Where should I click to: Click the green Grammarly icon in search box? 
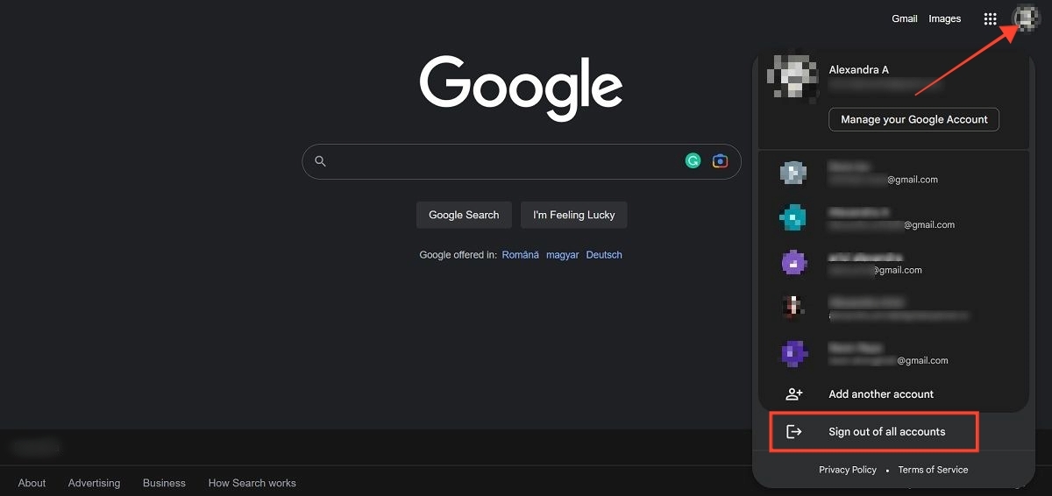pos(693,161)
